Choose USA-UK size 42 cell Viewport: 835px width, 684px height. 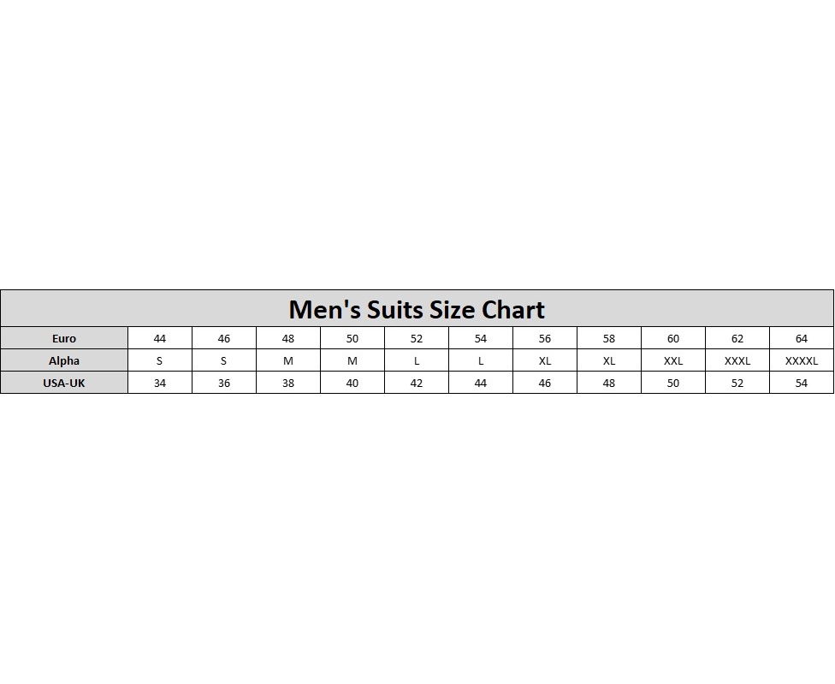(417, 383)
